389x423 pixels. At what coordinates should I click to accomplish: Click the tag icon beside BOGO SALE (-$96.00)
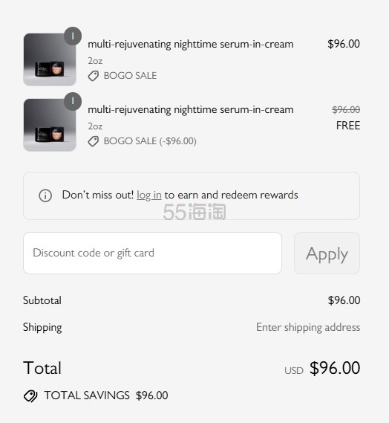pos(94,141)
